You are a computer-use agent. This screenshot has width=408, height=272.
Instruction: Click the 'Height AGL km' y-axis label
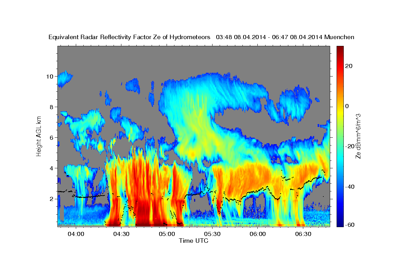coord(39,136)
